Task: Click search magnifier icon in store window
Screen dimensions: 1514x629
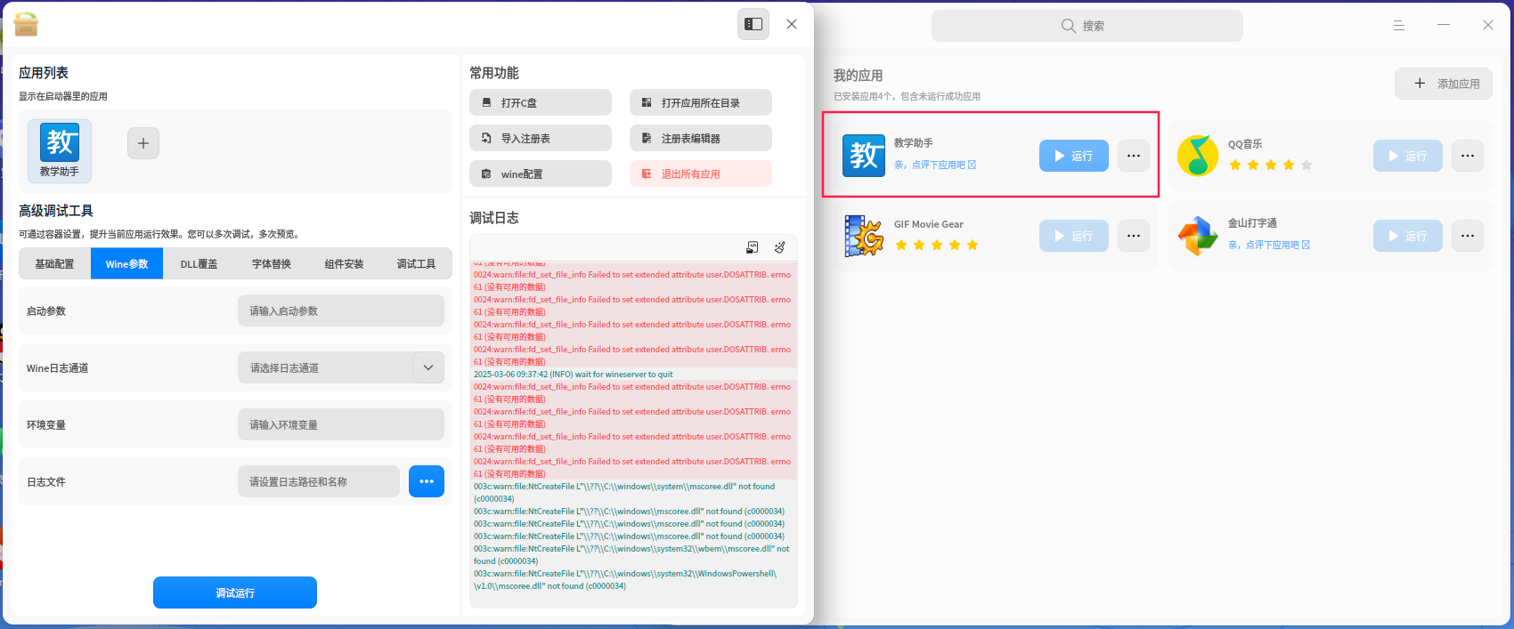Action: [x=1069, y=26]
